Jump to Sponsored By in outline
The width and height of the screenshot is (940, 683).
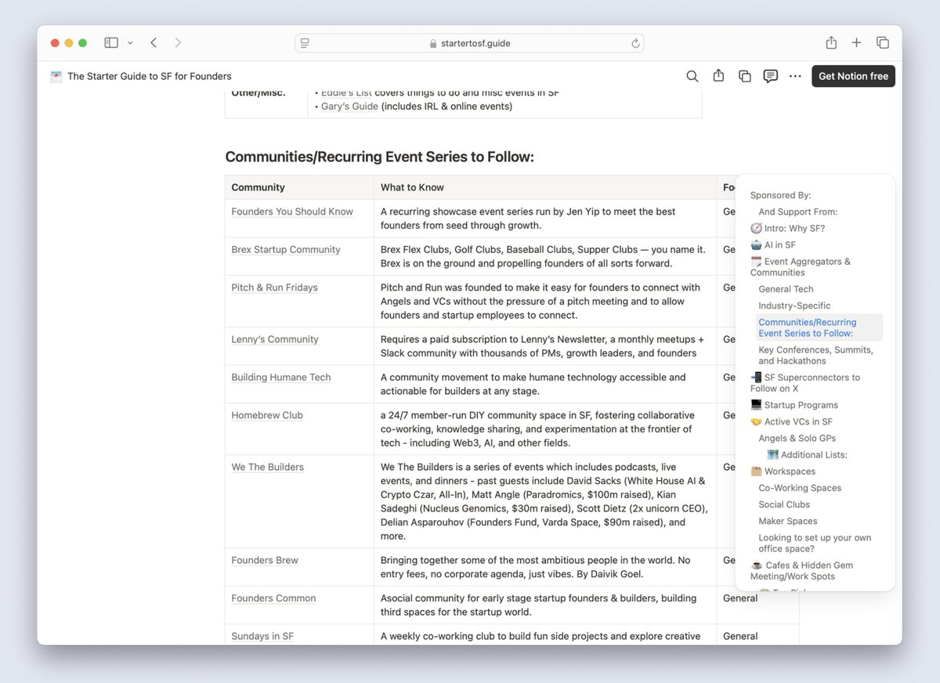(780, 196)
